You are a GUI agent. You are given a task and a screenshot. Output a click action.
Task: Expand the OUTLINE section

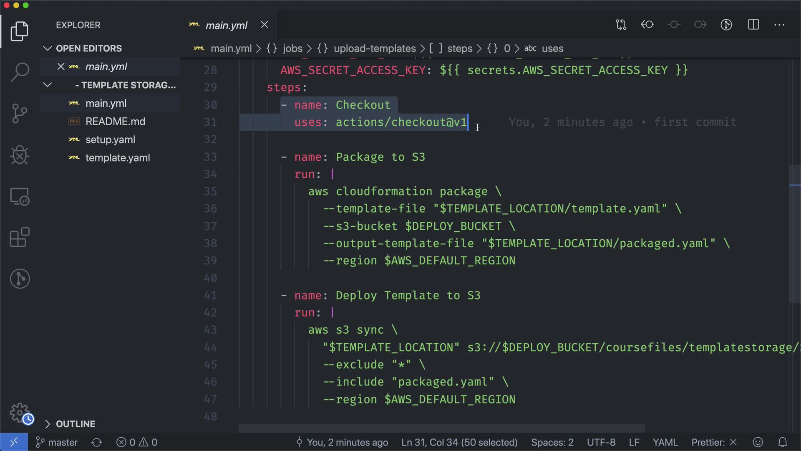click(x=48, y=424)
